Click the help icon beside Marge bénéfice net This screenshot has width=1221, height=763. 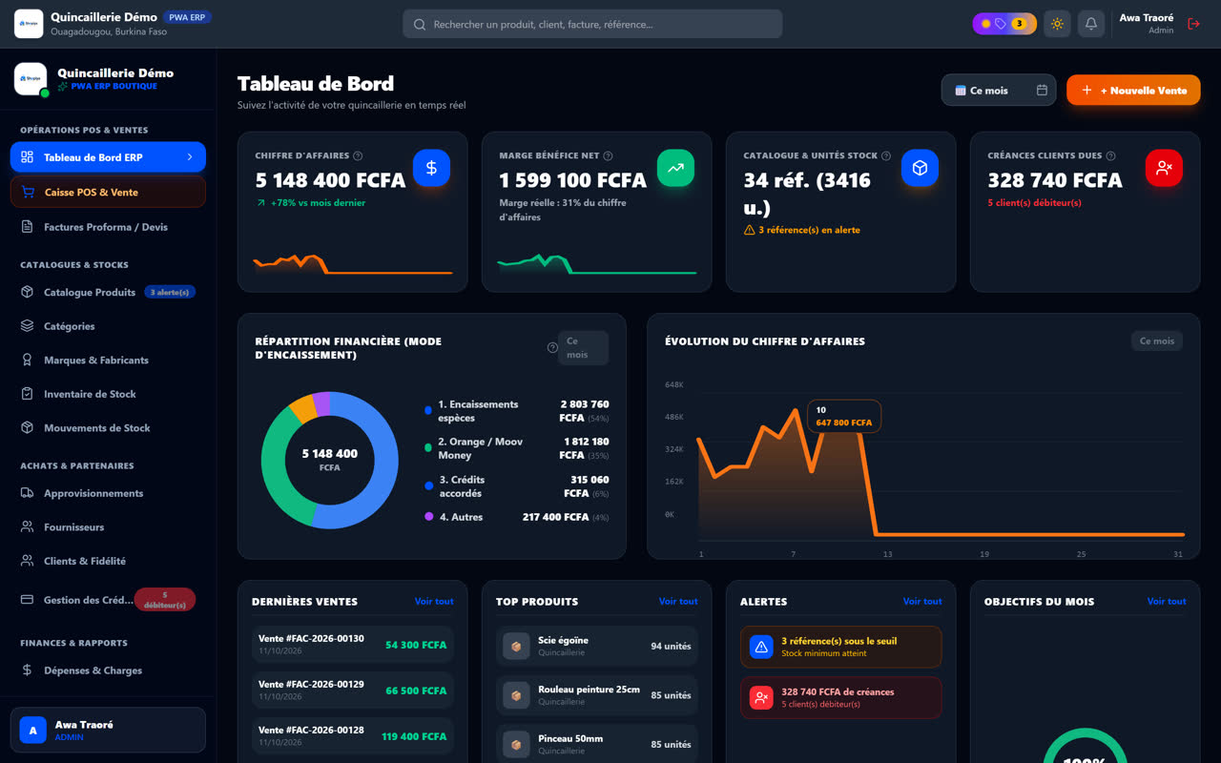(x=608, y=155)
